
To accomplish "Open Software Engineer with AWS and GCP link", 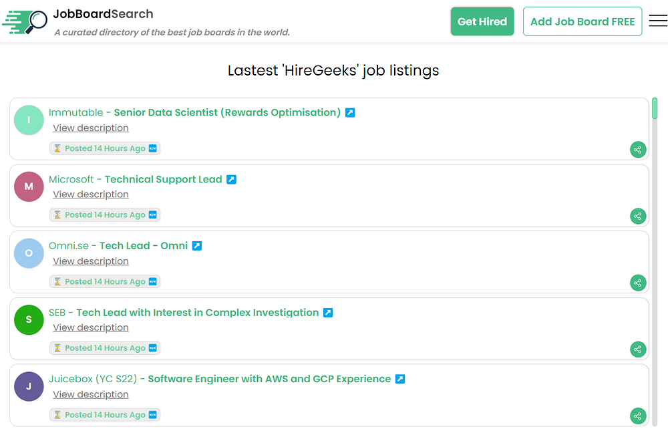I will tap(269, 379).
